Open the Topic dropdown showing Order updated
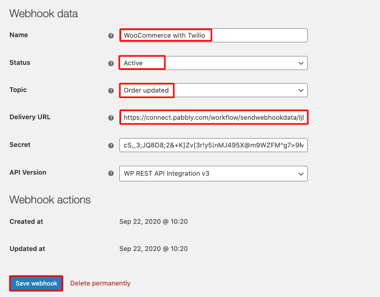 tap(213, 90)
